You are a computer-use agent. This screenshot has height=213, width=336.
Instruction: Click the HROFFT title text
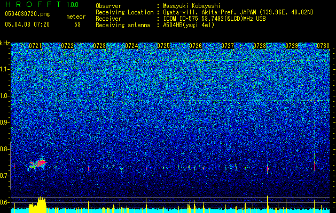(33, 4)
